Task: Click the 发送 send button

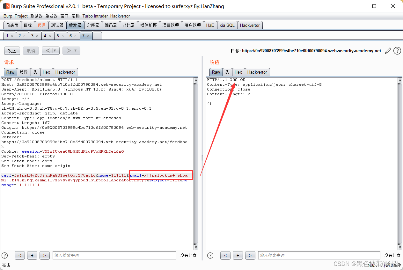Action: tap(12, 51)
